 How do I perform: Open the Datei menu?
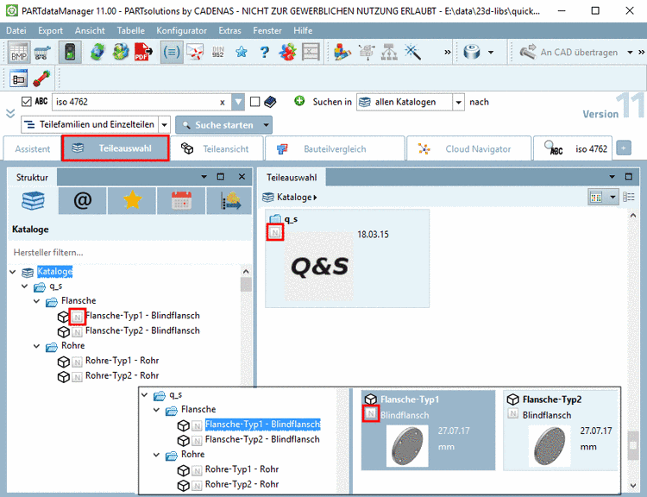pyautogui.click(x=16, y=30)
